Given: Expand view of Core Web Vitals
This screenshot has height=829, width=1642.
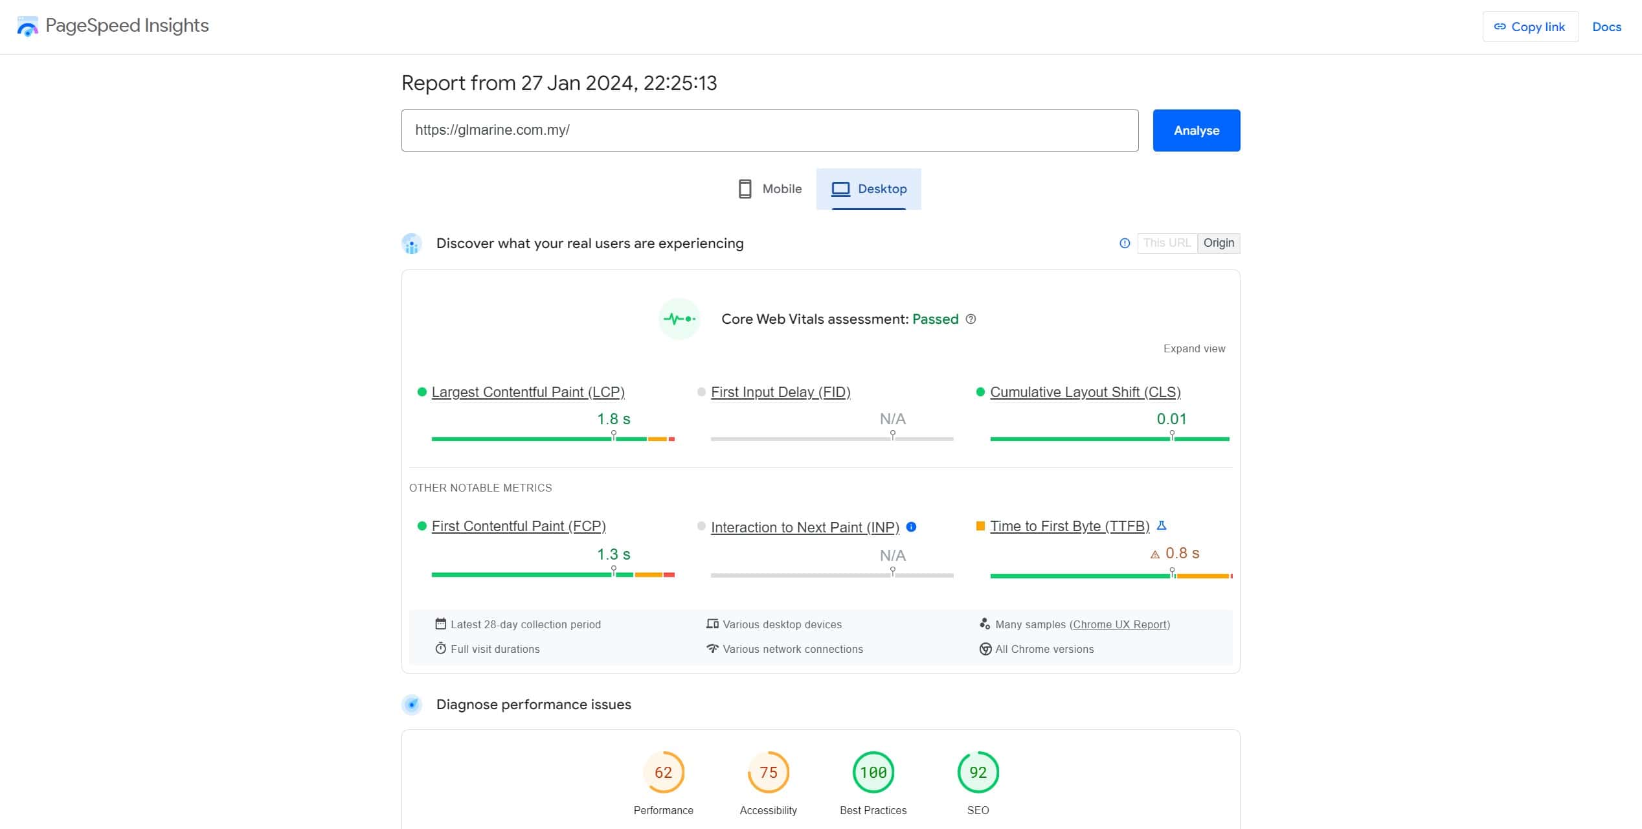Looking at the screenshot, I should click(x=1194, y=348).
